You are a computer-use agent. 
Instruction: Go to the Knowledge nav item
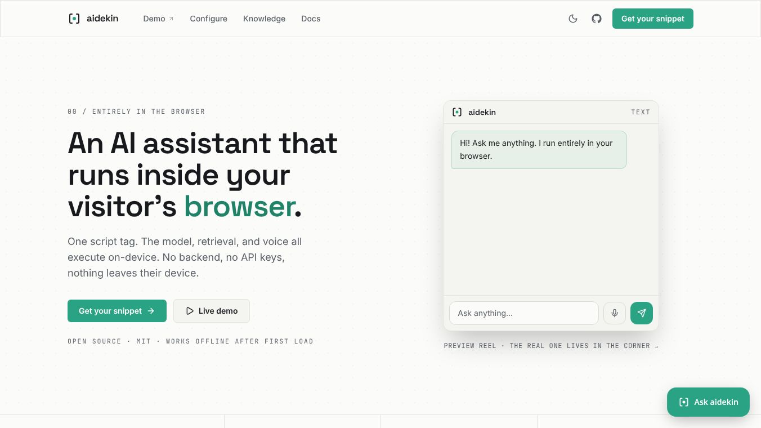coord(264,19)
